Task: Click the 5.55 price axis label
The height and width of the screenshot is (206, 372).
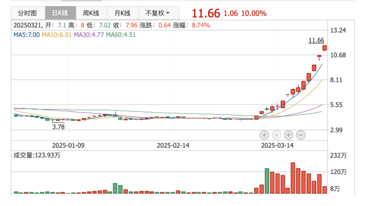Action: [336, 105]
